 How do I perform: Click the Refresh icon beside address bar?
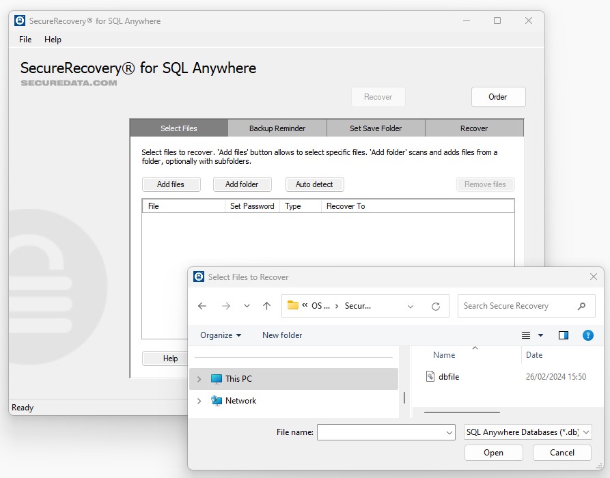click(436, 307)
